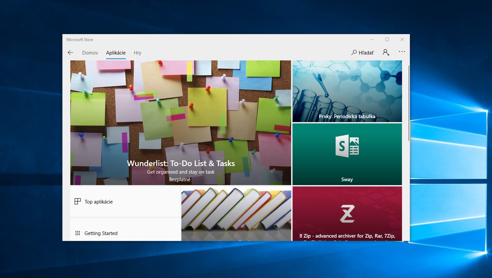Maximize the Microsoft Store window
This screenshot has height=278, width=492.
tap(387, 39)
